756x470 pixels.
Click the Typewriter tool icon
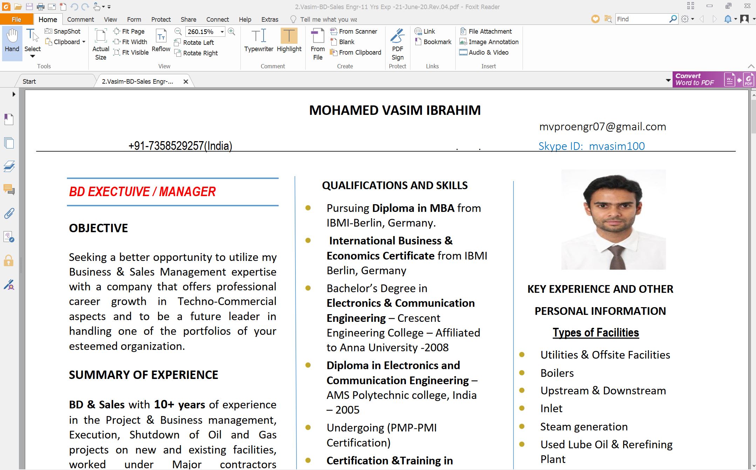pos(259,37)
